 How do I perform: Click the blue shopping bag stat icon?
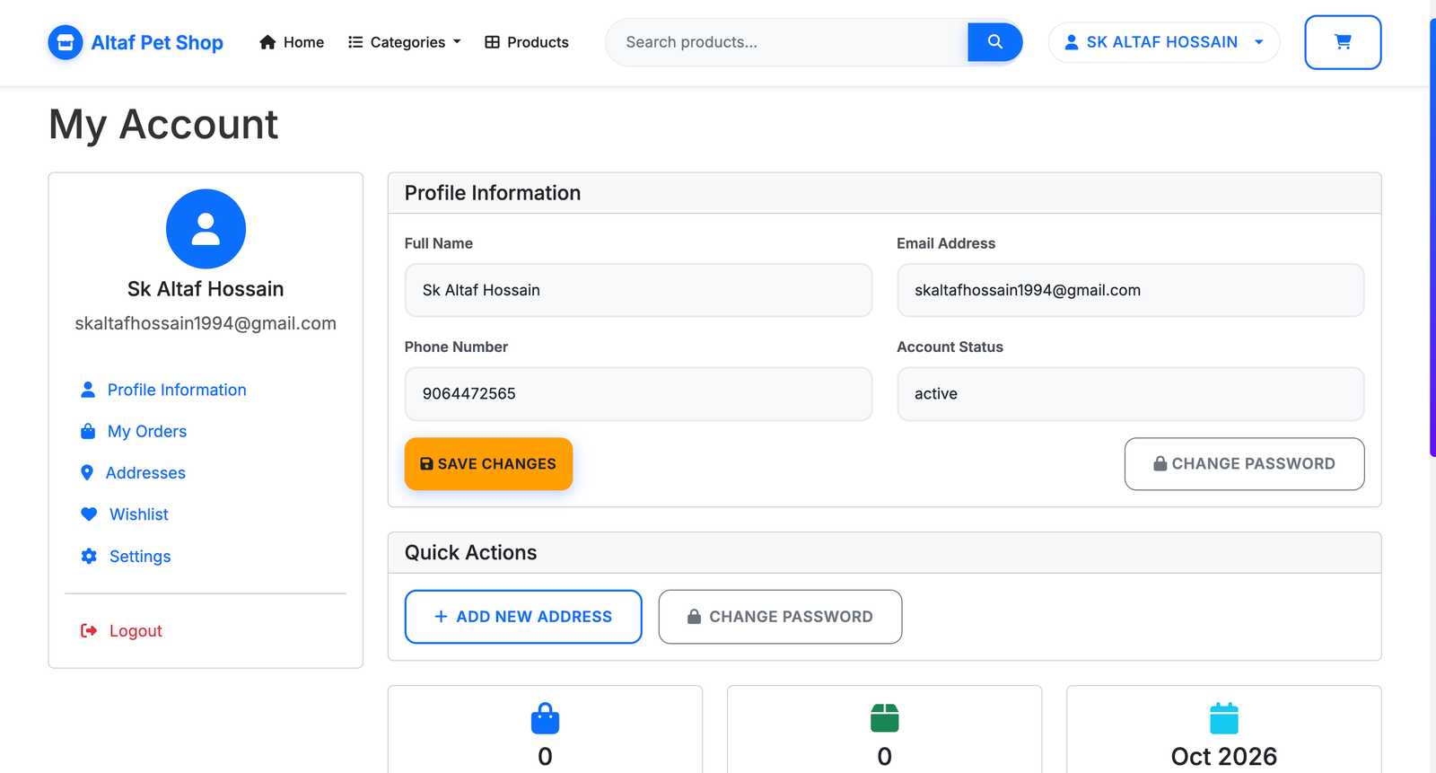[545, 718]
